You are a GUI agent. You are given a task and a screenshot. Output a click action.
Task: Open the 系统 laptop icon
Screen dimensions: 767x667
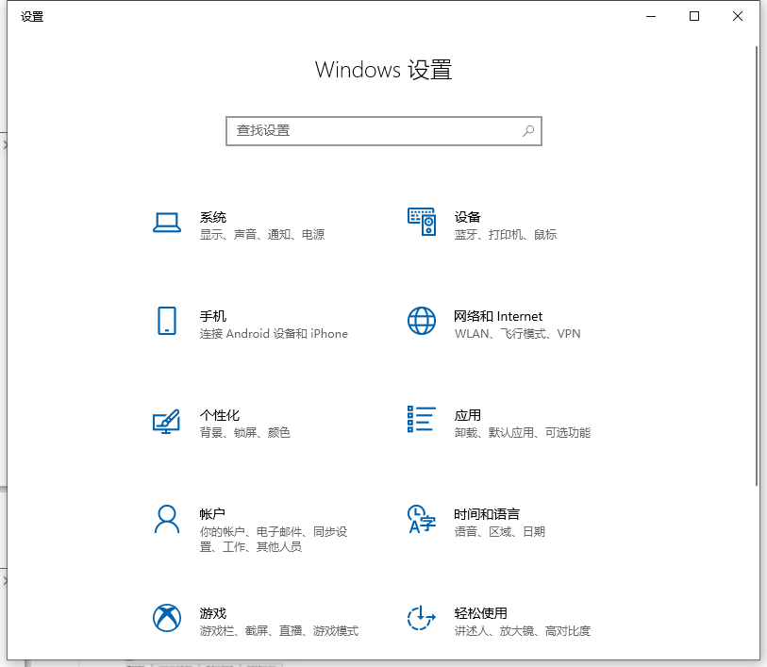167,223
